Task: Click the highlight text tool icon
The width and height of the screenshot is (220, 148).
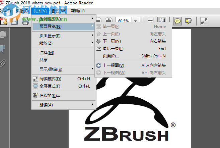Action: coord(189,21)
